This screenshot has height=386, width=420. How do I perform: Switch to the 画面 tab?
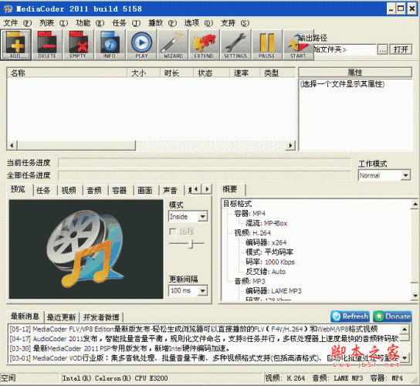coord(145,191)
